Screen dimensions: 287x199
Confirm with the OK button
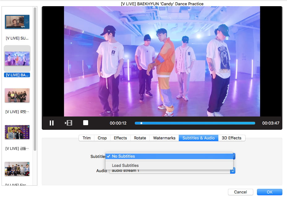[x=269, y=192]
